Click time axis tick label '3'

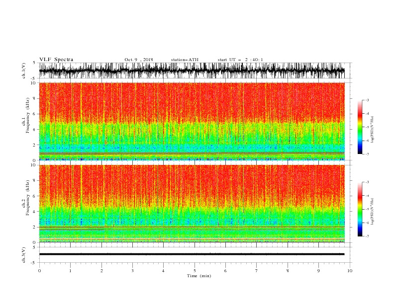point(132,271)
